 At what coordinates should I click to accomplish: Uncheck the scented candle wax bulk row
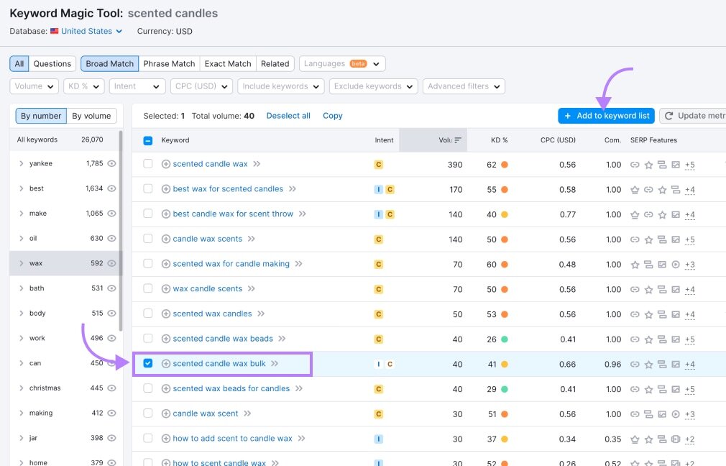click(148, 364)
